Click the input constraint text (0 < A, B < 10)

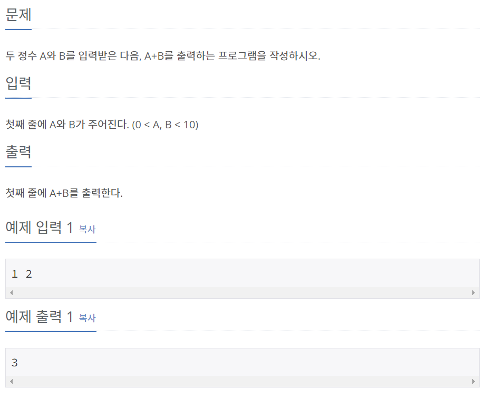pyautogui.click(x=165, y=125)
